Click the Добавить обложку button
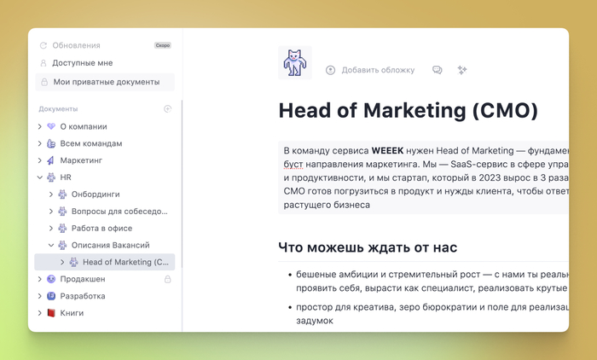 (370, 70)
